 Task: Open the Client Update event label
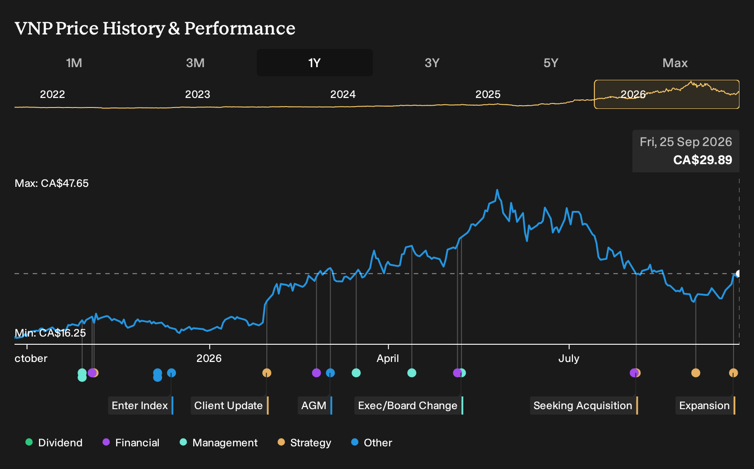[x=230, y=405]
